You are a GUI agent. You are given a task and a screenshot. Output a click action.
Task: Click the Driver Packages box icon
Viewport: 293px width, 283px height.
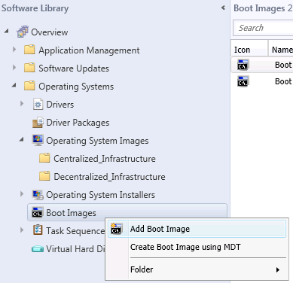tap(38, 123)
